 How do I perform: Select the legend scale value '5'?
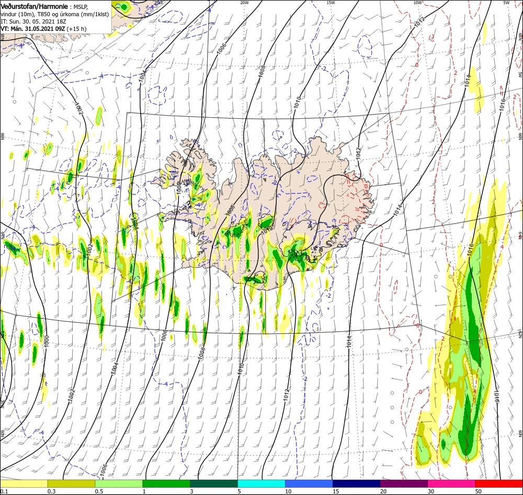(x=239, y=491)
